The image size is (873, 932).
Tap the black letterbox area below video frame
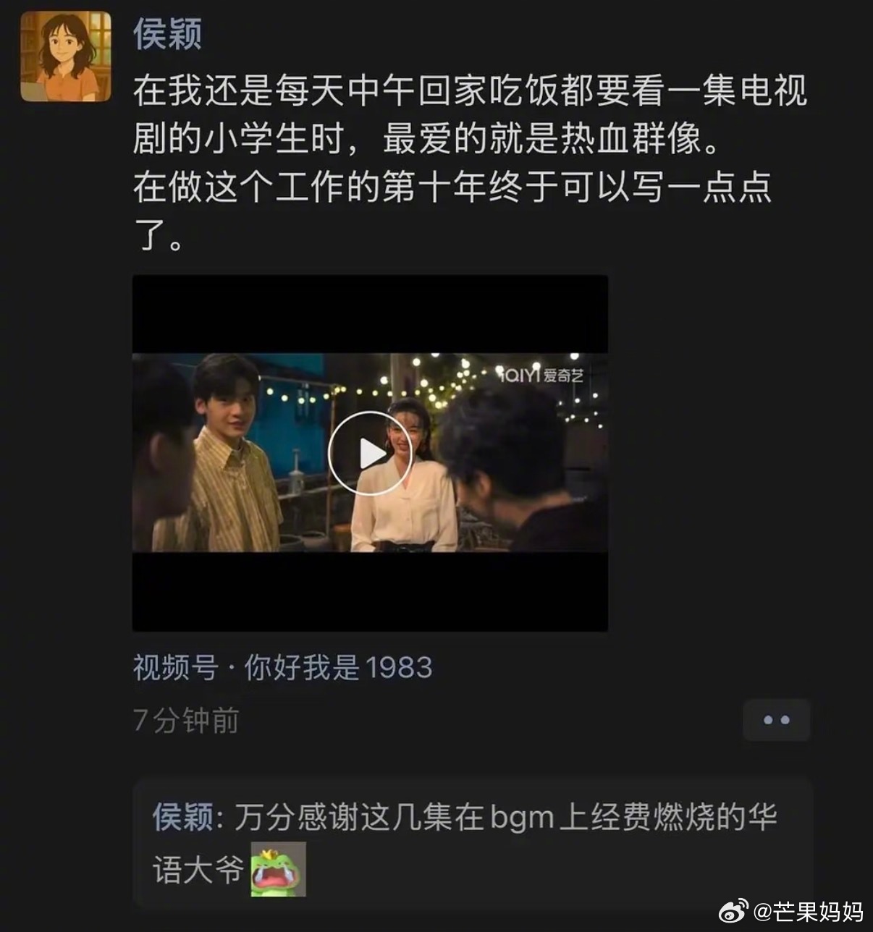pyautogui.click(x=370, y=591)
